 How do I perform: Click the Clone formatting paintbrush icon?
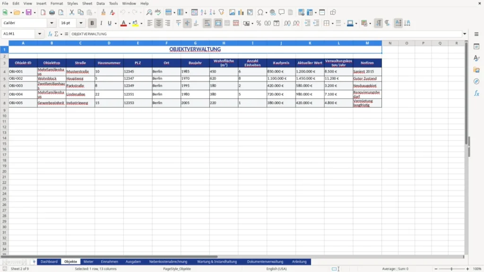click(x=104, y=12)
